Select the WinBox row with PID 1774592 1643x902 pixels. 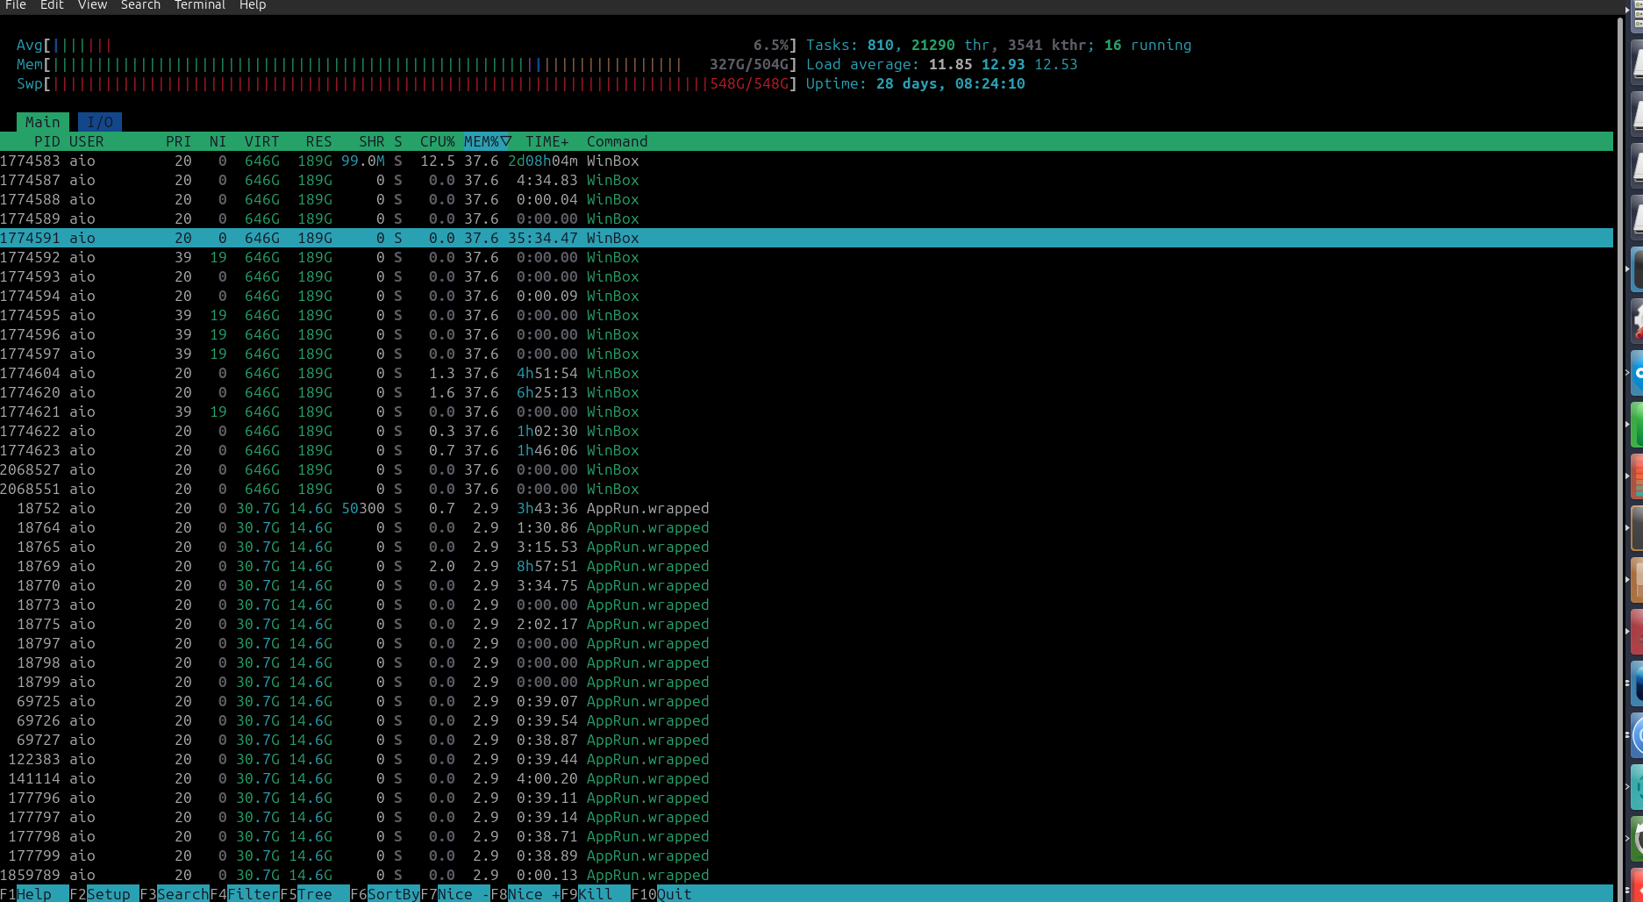[806, 257]
